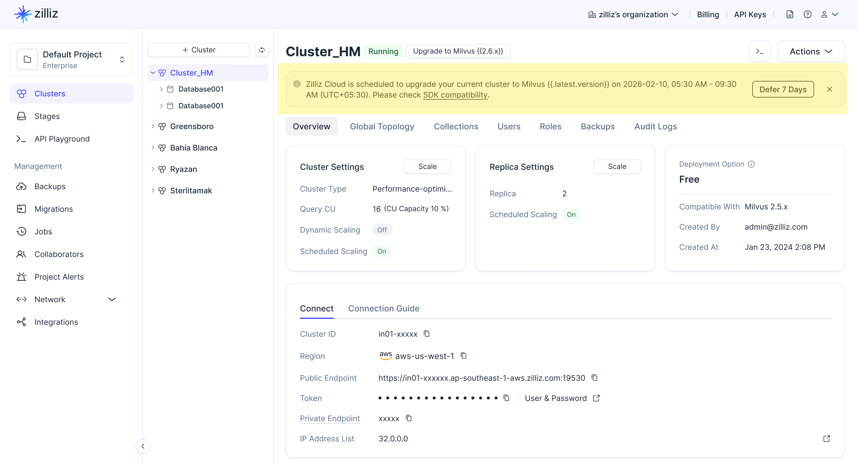Click the Replica Scheduled Scaling On badge

pos(571,214)
